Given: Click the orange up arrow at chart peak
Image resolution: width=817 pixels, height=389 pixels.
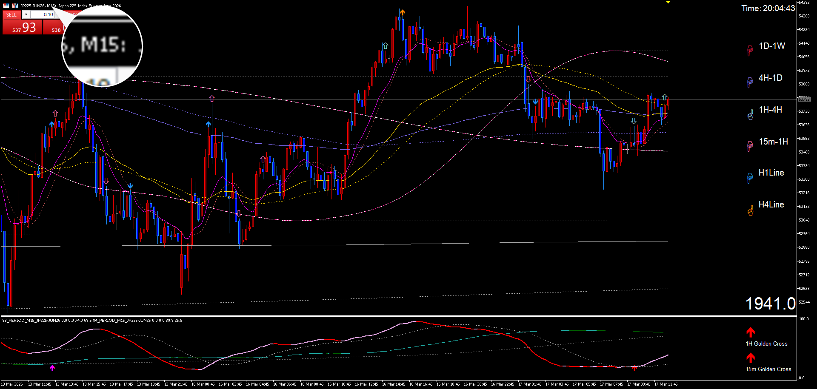Looking at the screenshot, I should (402, 12).
